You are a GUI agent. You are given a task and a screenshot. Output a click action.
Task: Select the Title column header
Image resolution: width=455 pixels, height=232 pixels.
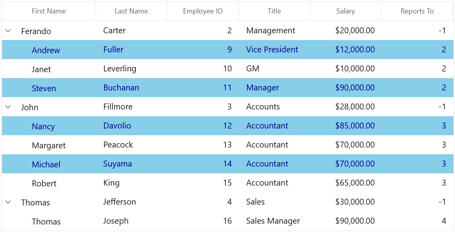(x=274, y=11)
